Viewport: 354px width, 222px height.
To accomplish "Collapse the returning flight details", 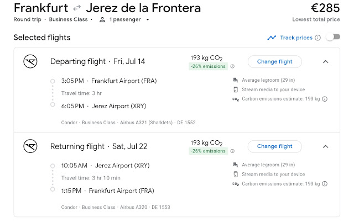I will pyautogui.click(x=325, y=146).
